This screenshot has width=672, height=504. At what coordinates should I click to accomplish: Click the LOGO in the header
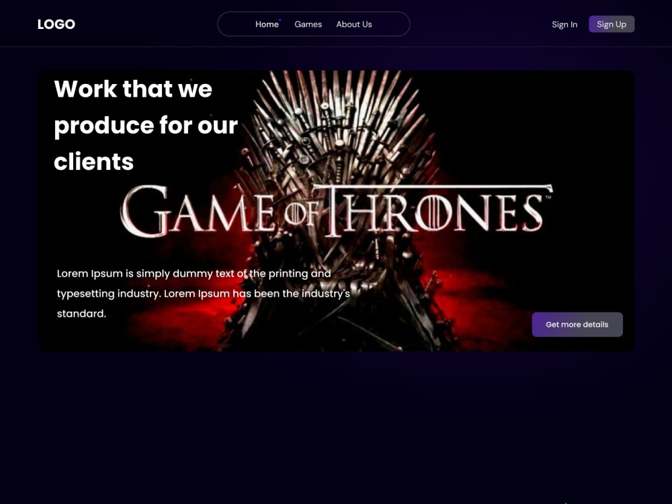(56, 24)
